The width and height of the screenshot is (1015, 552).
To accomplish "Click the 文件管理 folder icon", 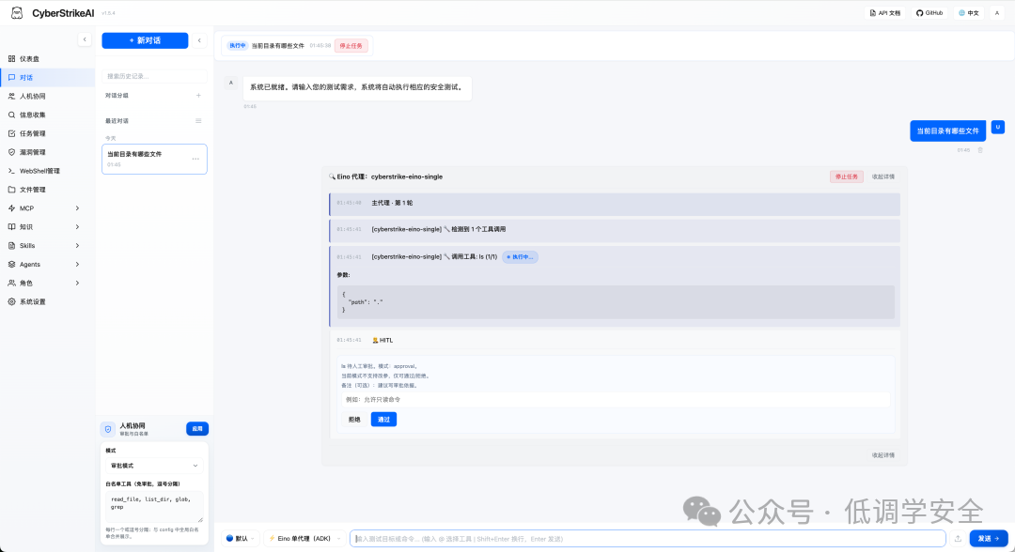I will click(x=11, y=190).
